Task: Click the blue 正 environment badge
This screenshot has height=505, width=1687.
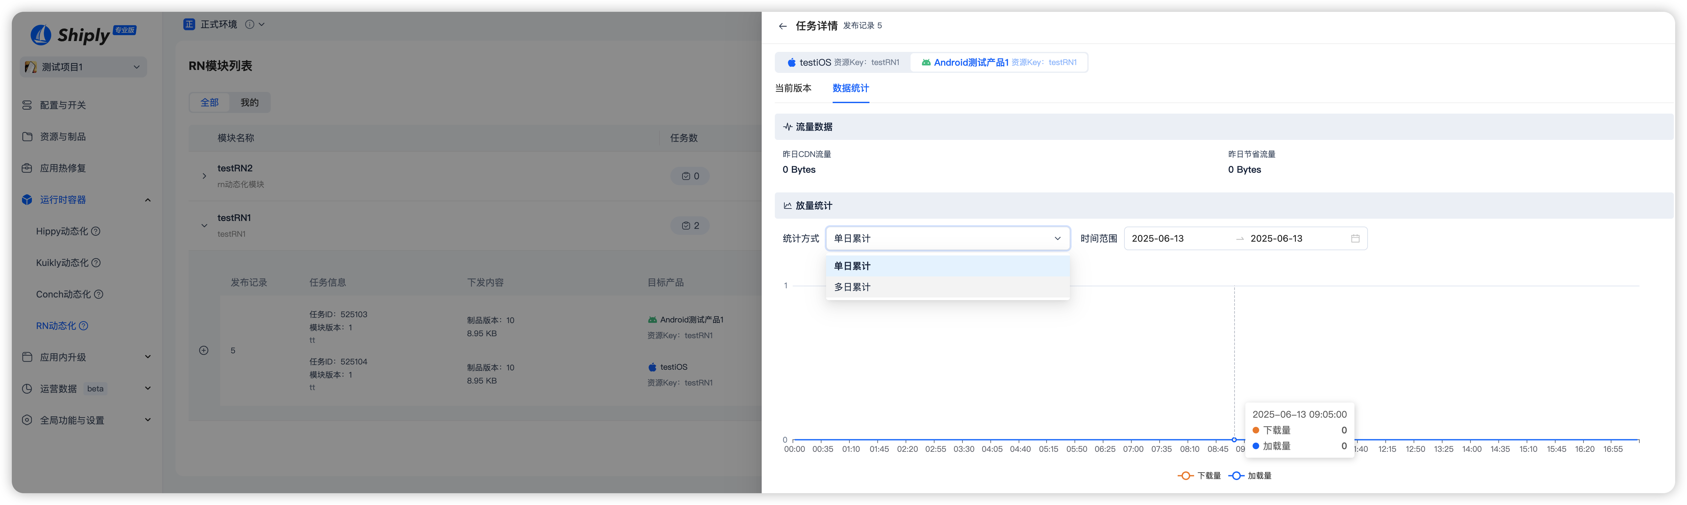Action: tap(189, 24)
